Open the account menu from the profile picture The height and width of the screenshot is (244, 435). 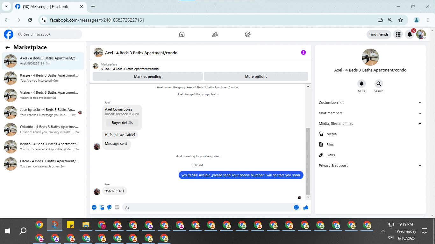tap(421, 34)
